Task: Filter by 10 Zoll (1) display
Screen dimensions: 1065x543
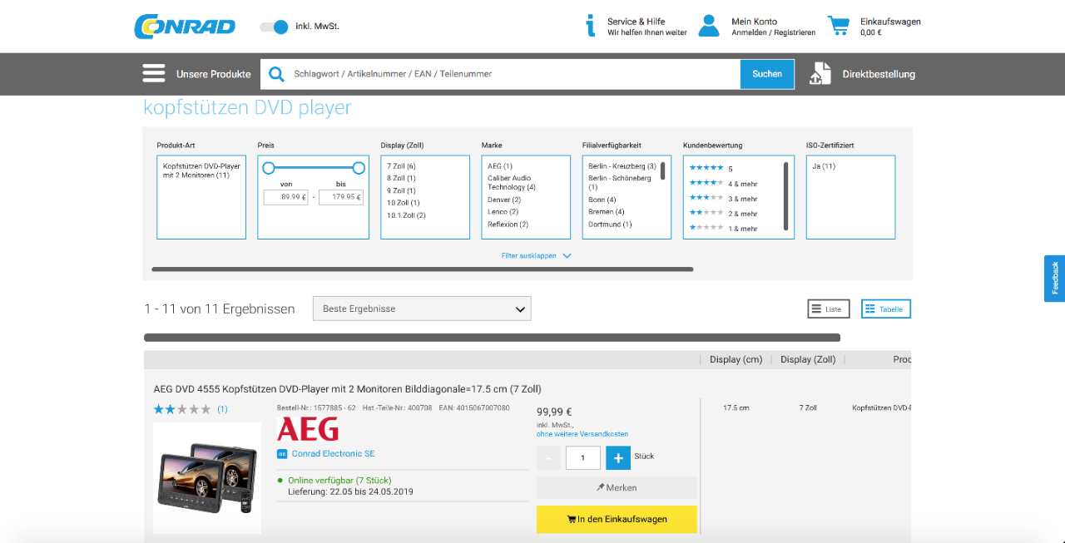Action: click(x=404, y=203)
